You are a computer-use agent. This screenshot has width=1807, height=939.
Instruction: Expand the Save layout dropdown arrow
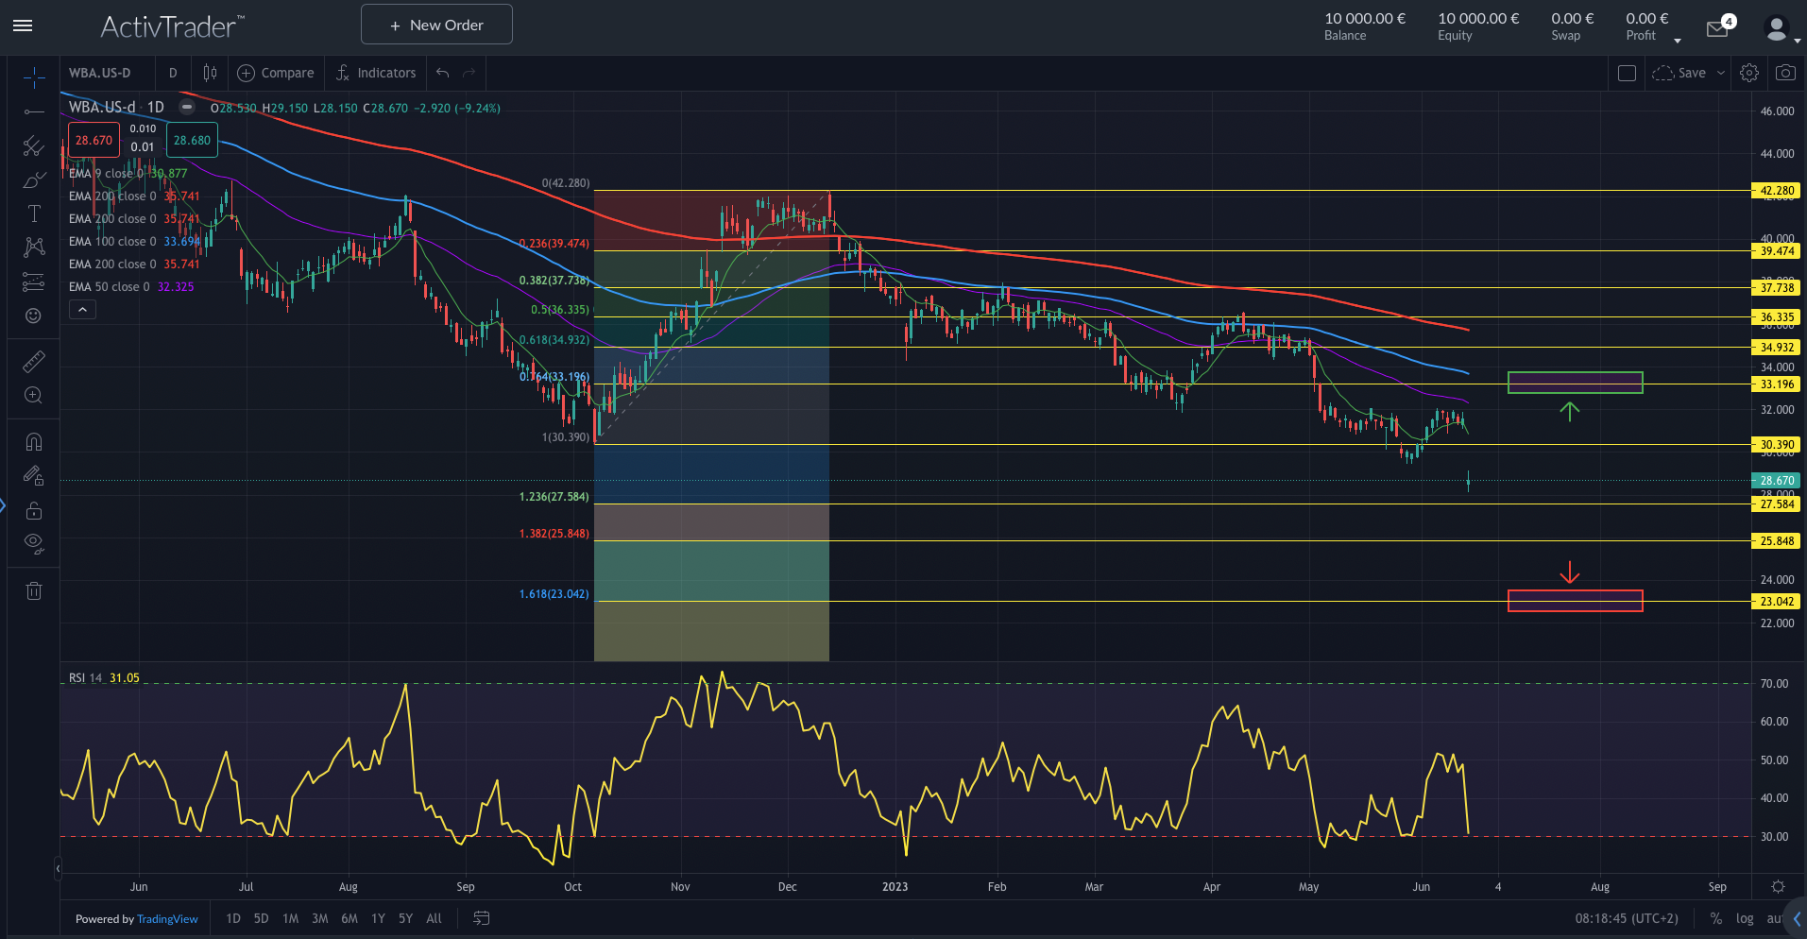click(1720, 73)
